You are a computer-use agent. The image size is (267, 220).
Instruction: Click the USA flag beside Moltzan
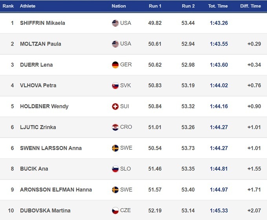pyautogui.click(x=115, y=44)
